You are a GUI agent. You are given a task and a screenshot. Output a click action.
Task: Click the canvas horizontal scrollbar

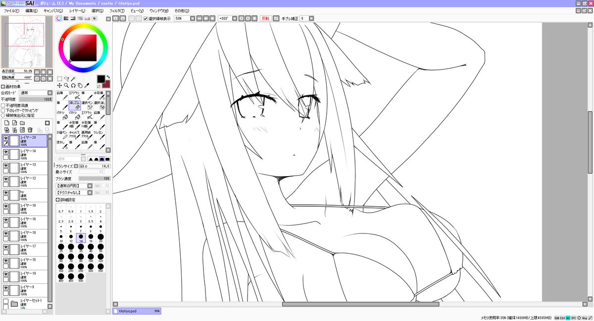tap(360, 304)
